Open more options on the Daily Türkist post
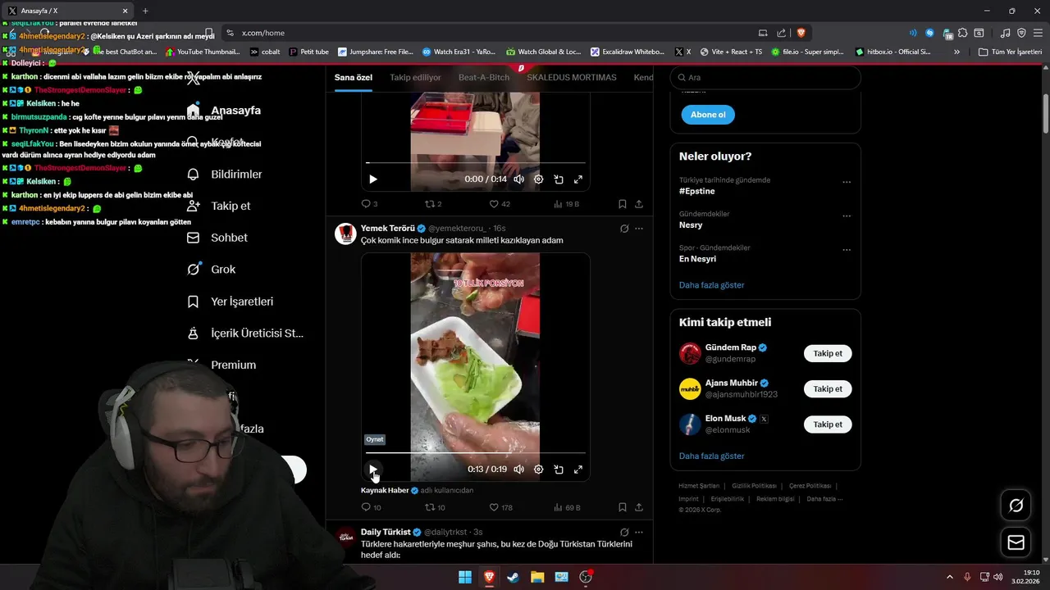 tap(639, 532)
